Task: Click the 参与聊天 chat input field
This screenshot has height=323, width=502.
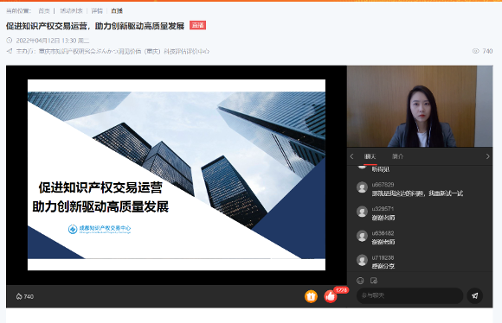Action: click(x=409, y=296)
